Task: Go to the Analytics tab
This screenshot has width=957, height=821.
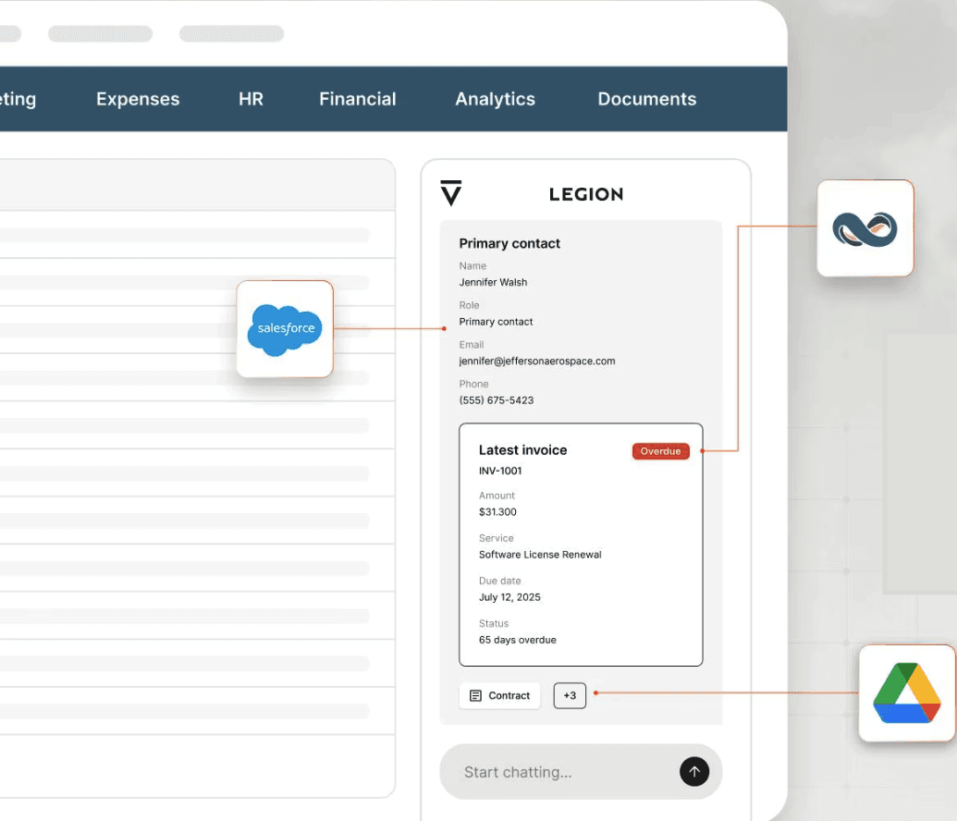Action: click(495, 99)
